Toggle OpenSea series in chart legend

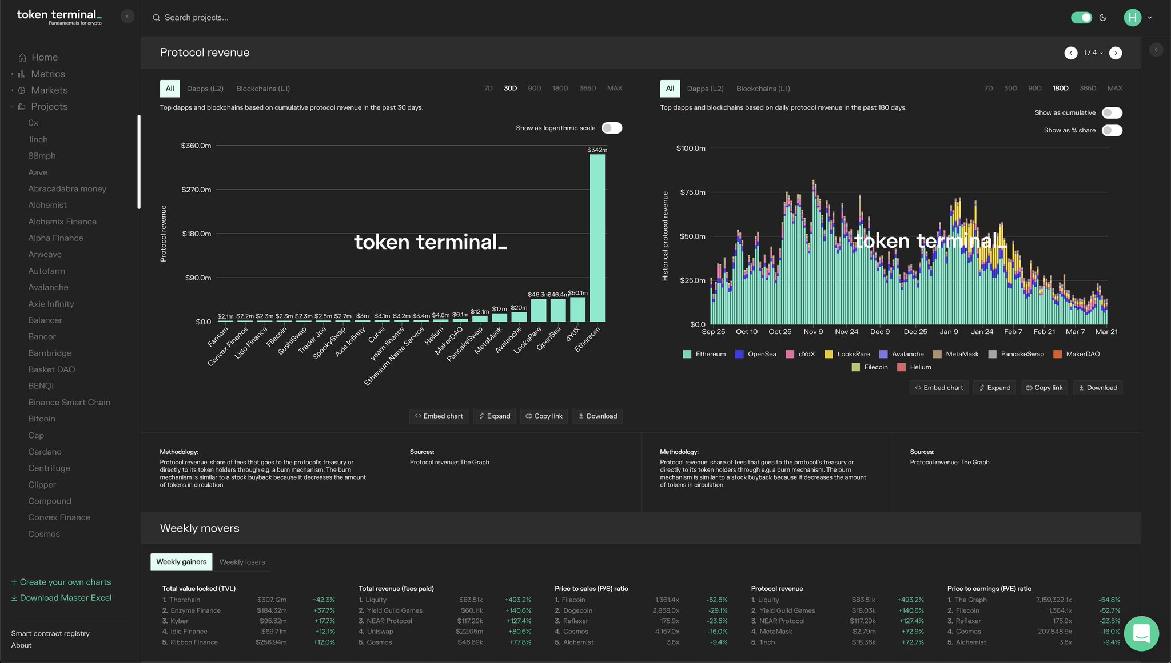756,354
